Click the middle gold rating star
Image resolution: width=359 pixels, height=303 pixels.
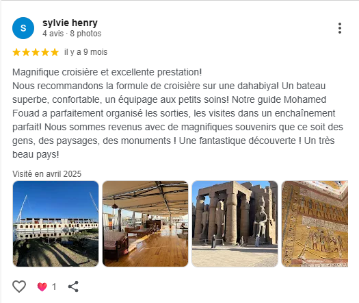pos(36,52)
